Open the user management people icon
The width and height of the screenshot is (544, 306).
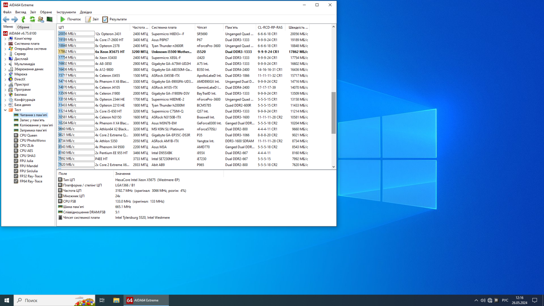pos(41,19)
